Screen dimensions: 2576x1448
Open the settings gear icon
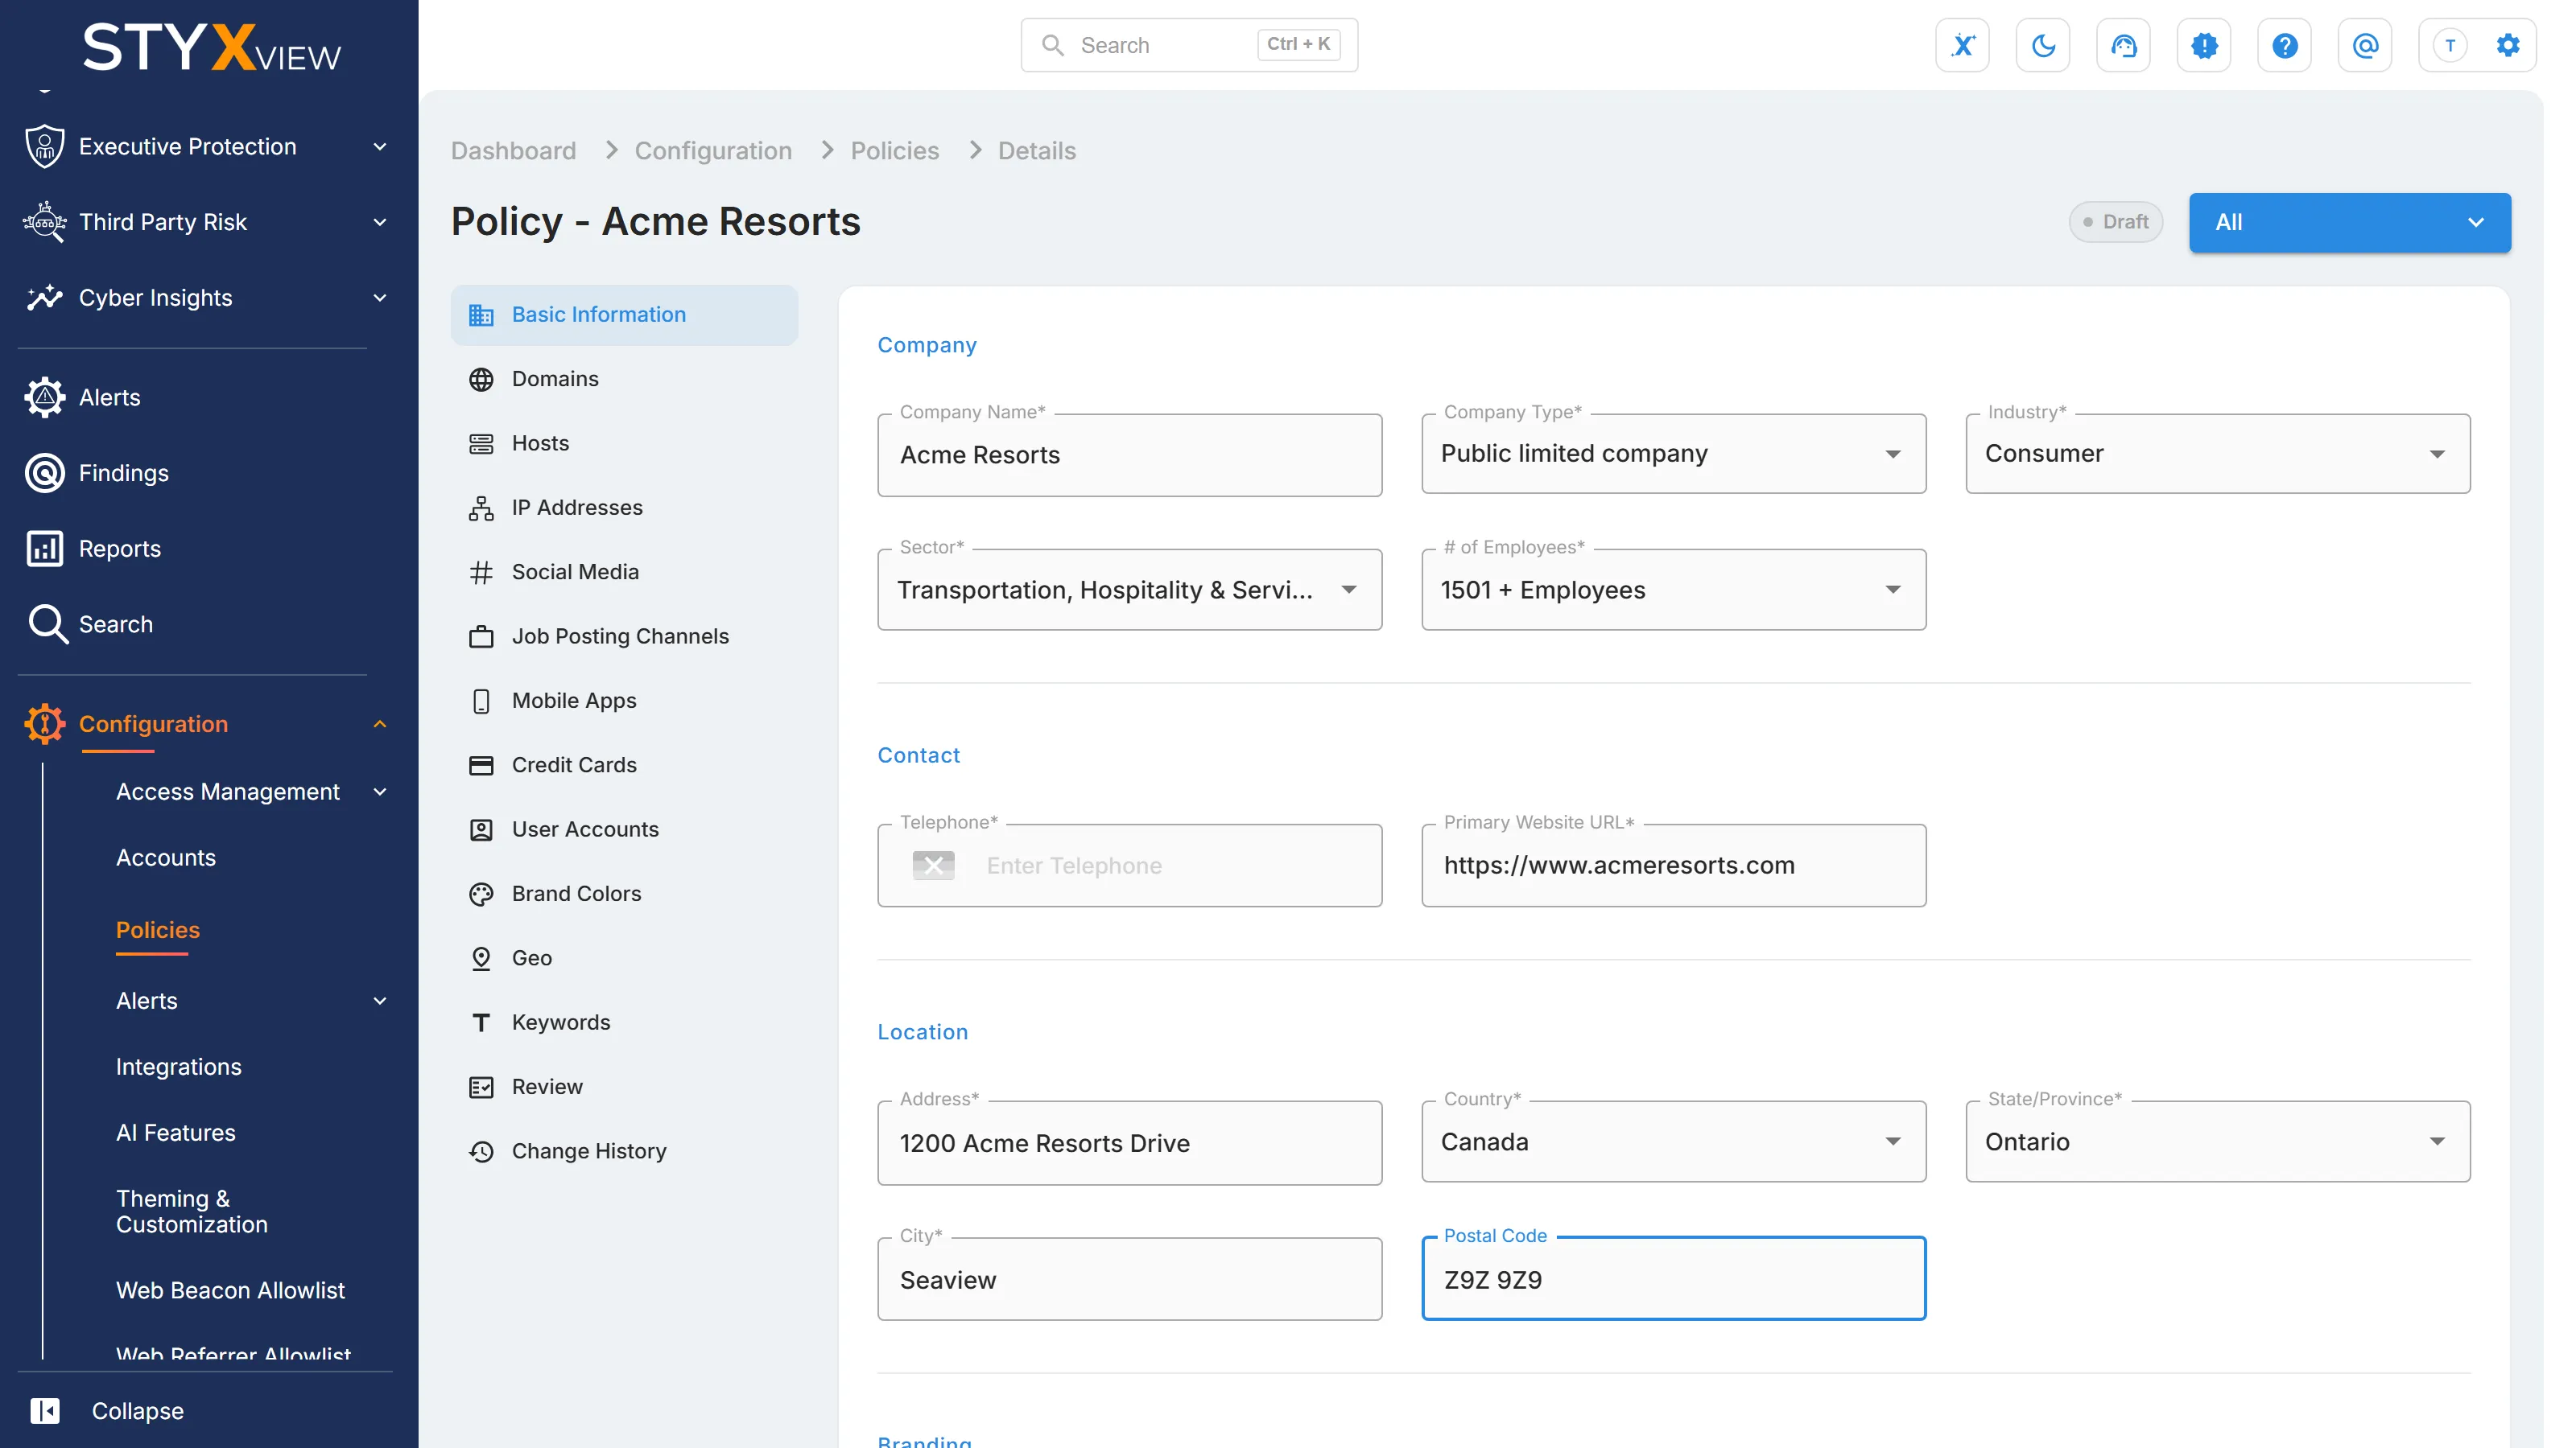tap(2507, 45)
